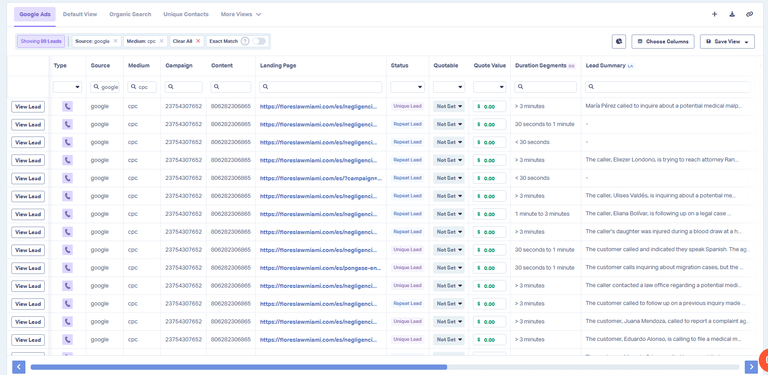The width and height of the screenshot is (768, 375).
Task: Switch to the Google Ads tab
Action: [35, 14]
